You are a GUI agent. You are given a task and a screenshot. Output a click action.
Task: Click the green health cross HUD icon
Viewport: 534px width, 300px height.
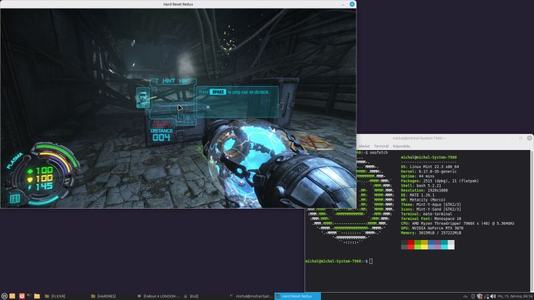coord(30,171)
